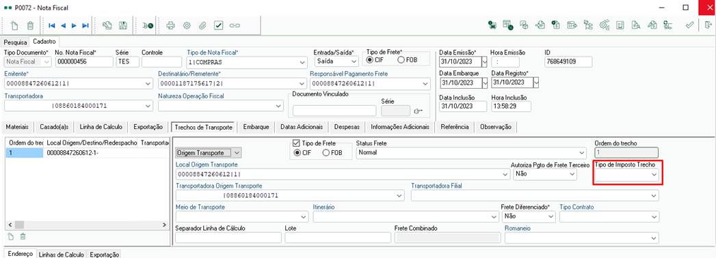Expand the Romaneio dropdown
Screen dimensions: 716x258
click(x=654, y=238)
